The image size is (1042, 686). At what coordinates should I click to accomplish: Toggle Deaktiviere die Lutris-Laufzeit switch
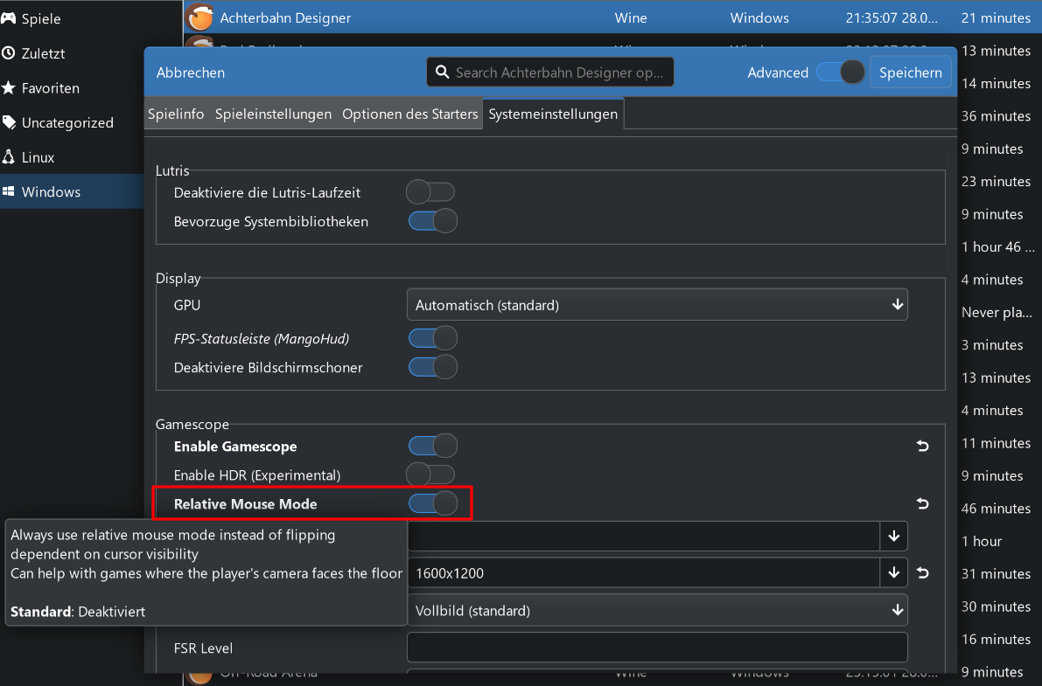click(431, 192)
